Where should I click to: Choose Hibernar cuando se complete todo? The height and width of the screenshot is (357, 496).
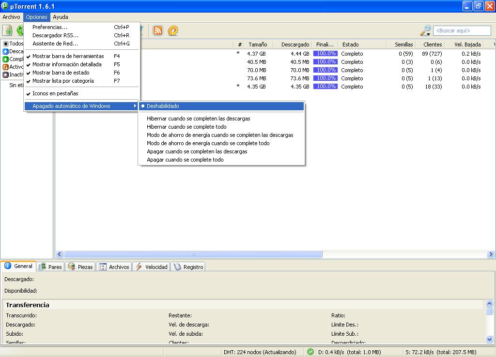[x=221, y=127]
